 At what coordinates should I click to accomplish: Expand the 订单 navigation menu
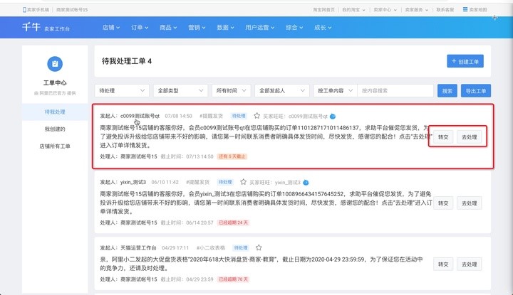pyautogui.click(x=140, y=28)
